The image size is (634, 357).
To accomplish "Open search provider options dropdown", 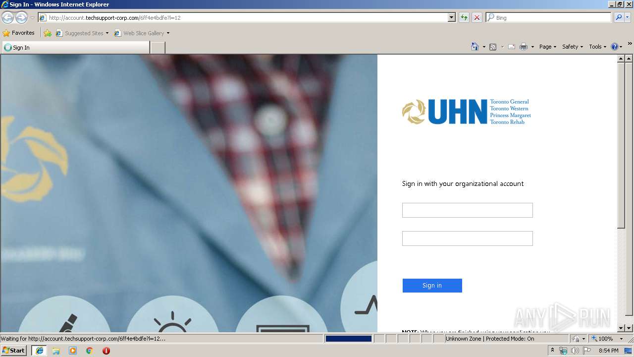I will point(628,18).
